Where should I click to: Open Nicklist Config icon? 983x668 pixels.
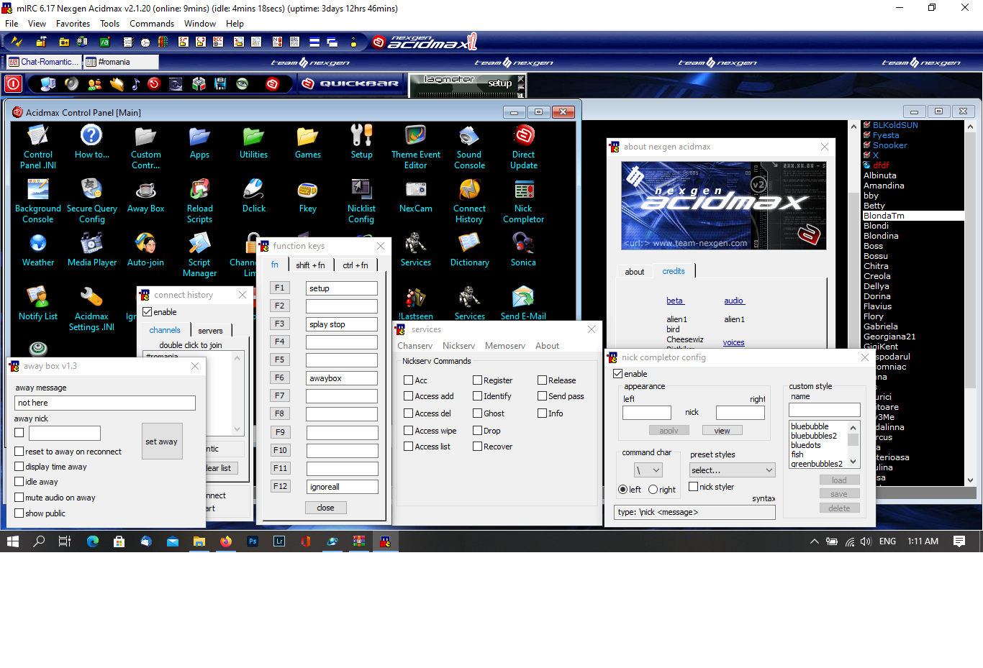coord(361,200)
